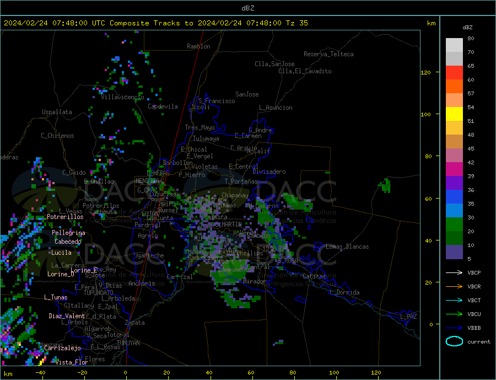Click the '60' tick on the y-axis
This screenshot has height=380, width=496.
pyautogui.click(x=428, y=199)
